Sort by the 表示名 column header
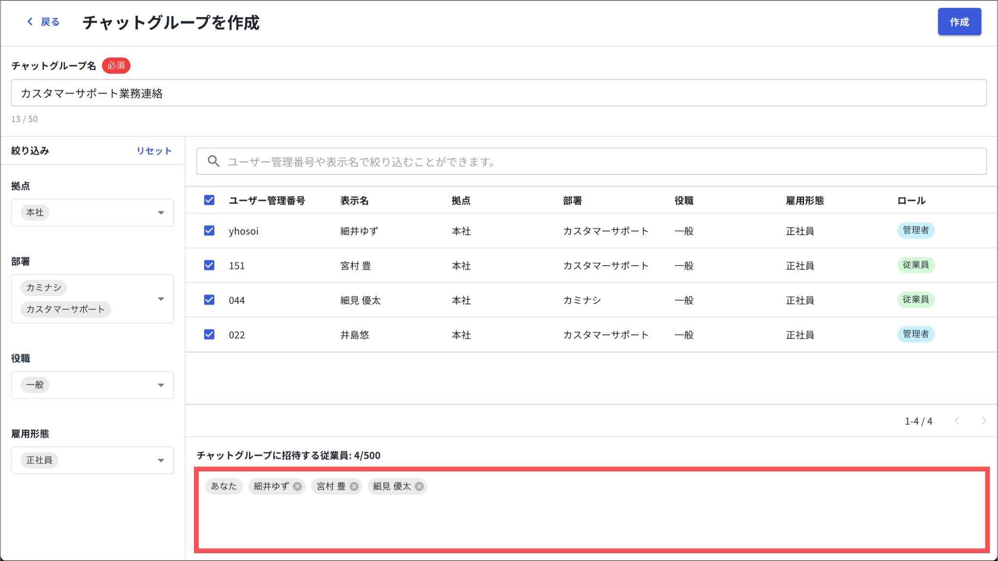The image size is (998, 561). [354, 201]
